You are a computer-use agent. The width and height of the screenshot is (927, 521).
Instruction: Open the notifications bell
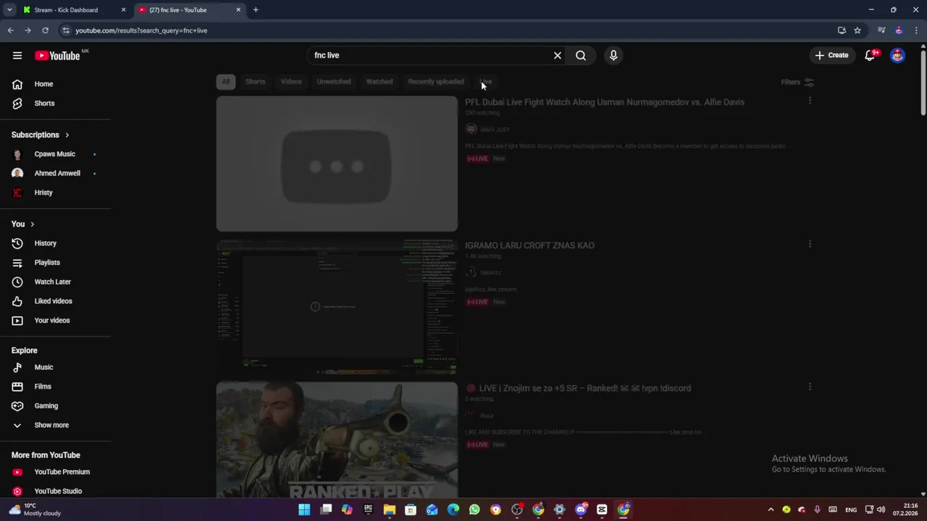click(x=871, y=56)
